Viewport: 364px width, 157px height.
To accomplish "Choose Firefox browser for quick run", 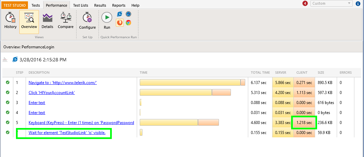I will coord(120,23).
